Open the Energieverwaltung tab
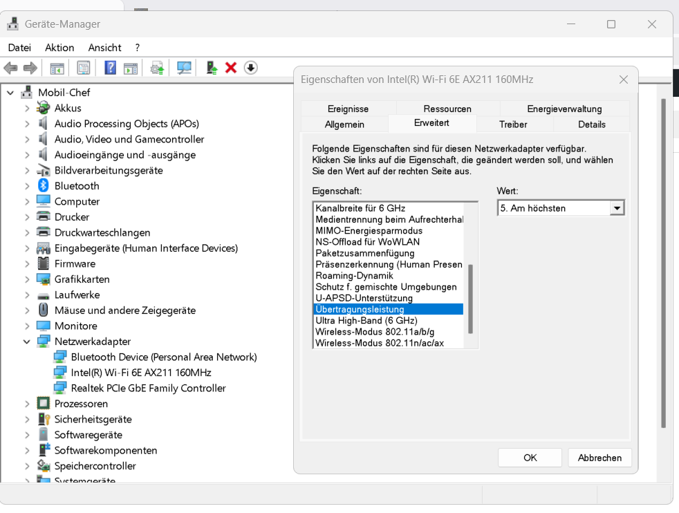The height and width of the screenshot is (513, 679). coord(564,109)
